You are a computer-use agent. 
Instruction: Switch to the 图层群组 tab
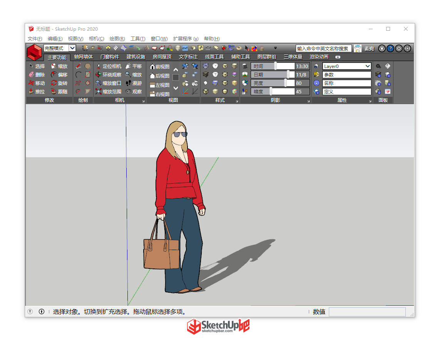pyautogui.click(x=267, y=57)
